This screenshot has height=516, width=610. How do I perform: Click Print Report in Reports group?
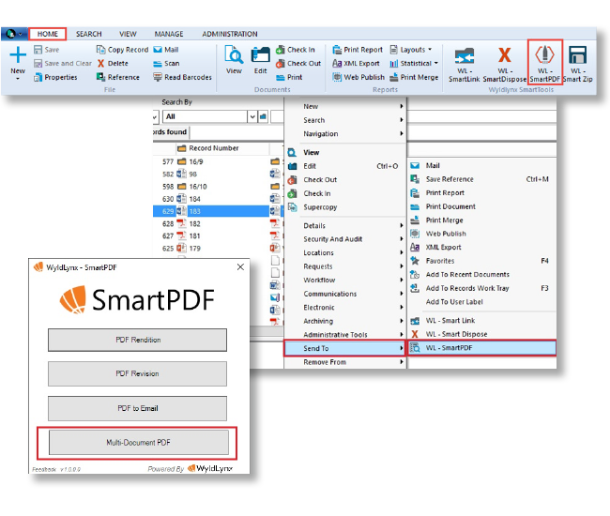point(358,50)
